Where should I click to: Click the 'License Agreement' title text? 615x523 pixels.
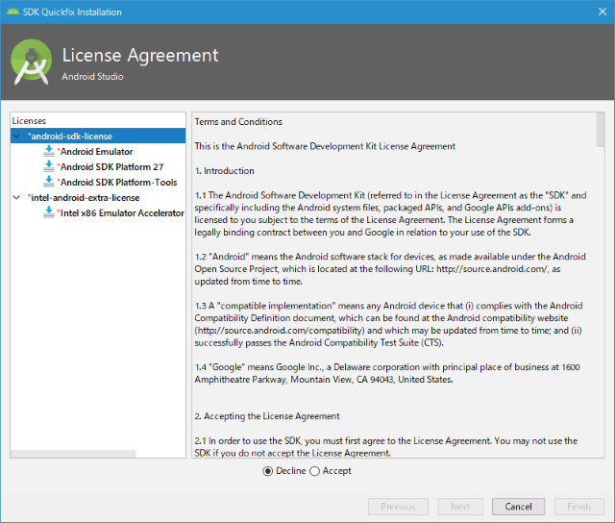[x=140, y=55]
